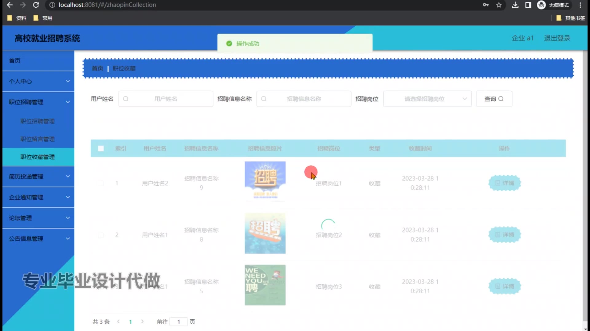The image size is (590, 331).
Task: Click the 用户姓名 search input field
Action: tap(166, 99)
